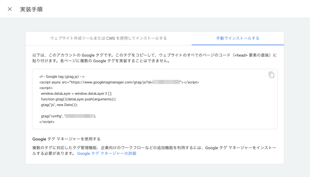Click the 複数のタグに対応したタグ管理機能 paragraph
Screen dimensions: 310x177
154,151
